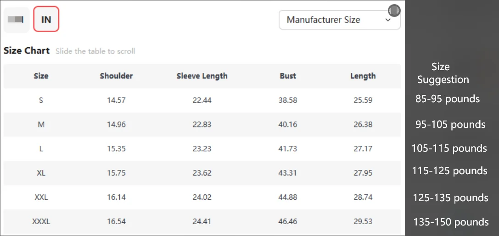Select the IN unit toggle
This screenshot has width=499, height=236.
point(46,20)
